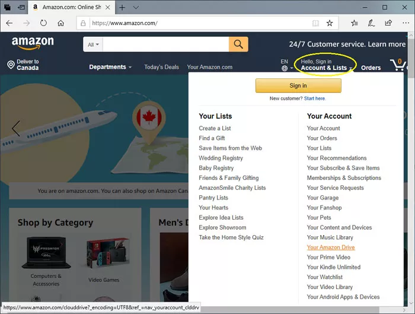Open Your Subscribe & Save Items
The image size is (415, 314).
(343, 168)
